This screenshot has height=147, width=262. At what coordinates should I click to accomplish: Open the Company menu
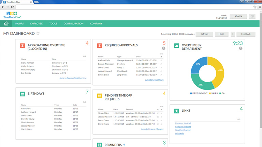(x=96, y=23)
